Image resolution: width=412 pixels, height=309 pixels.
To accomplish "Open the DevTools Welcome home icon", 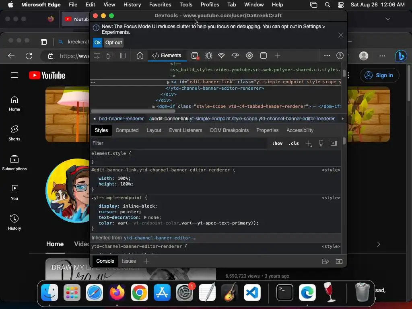I will pyautogui.click(x=140, y=56).
